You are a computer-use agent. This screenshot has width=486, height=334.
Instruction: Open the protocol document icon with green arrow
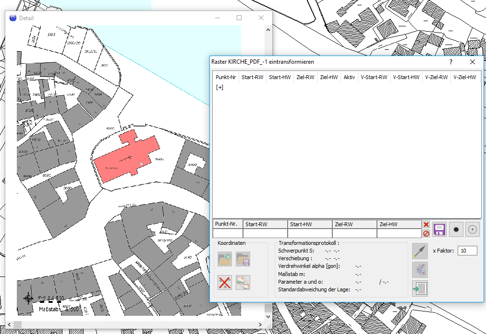tap(420, 288)
